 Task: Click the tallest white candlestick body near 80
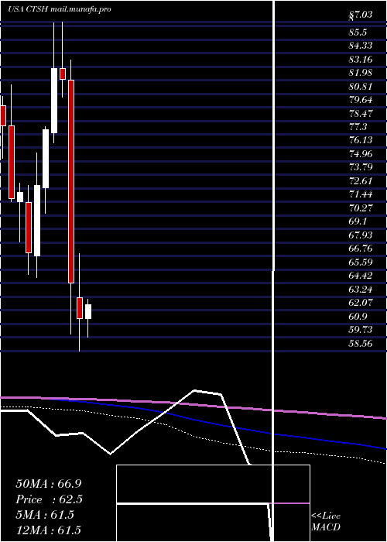pos(54,100)
